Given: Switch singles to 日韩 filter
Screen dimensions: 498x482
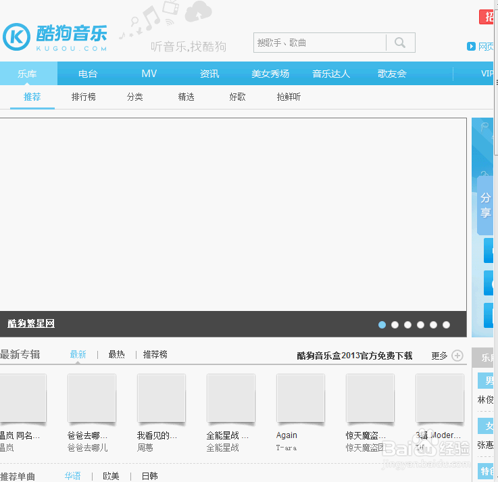Looking at the screenshot, I should 149,476.
